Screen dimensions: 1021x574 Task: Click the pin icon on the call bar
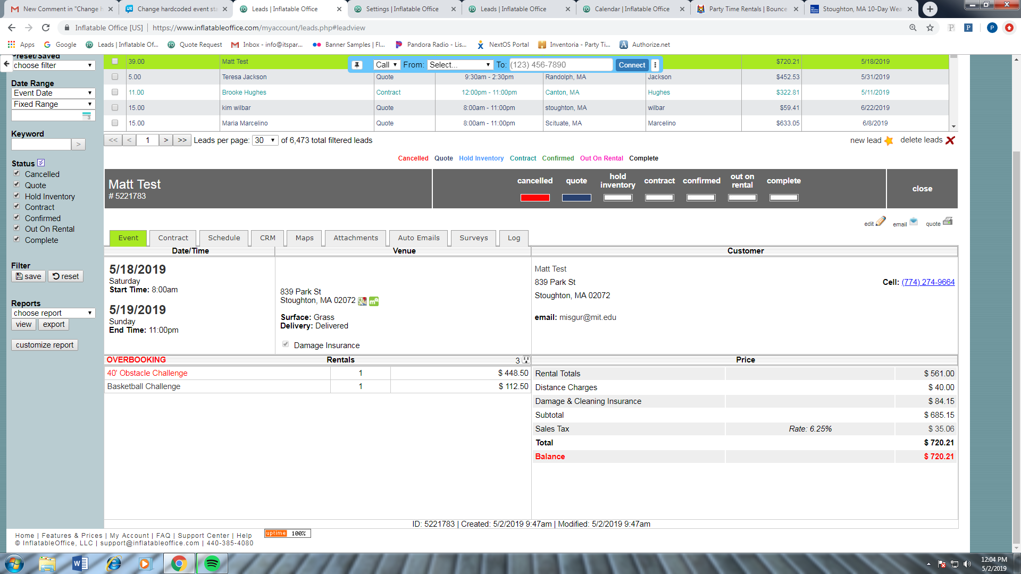357,65
